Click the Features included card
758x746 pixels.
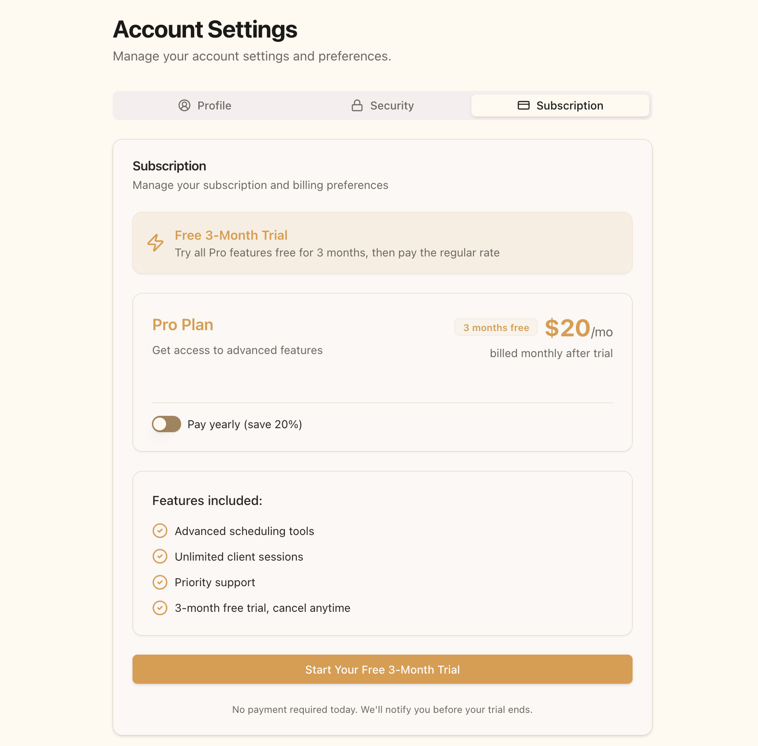click(x=382, y=554)
